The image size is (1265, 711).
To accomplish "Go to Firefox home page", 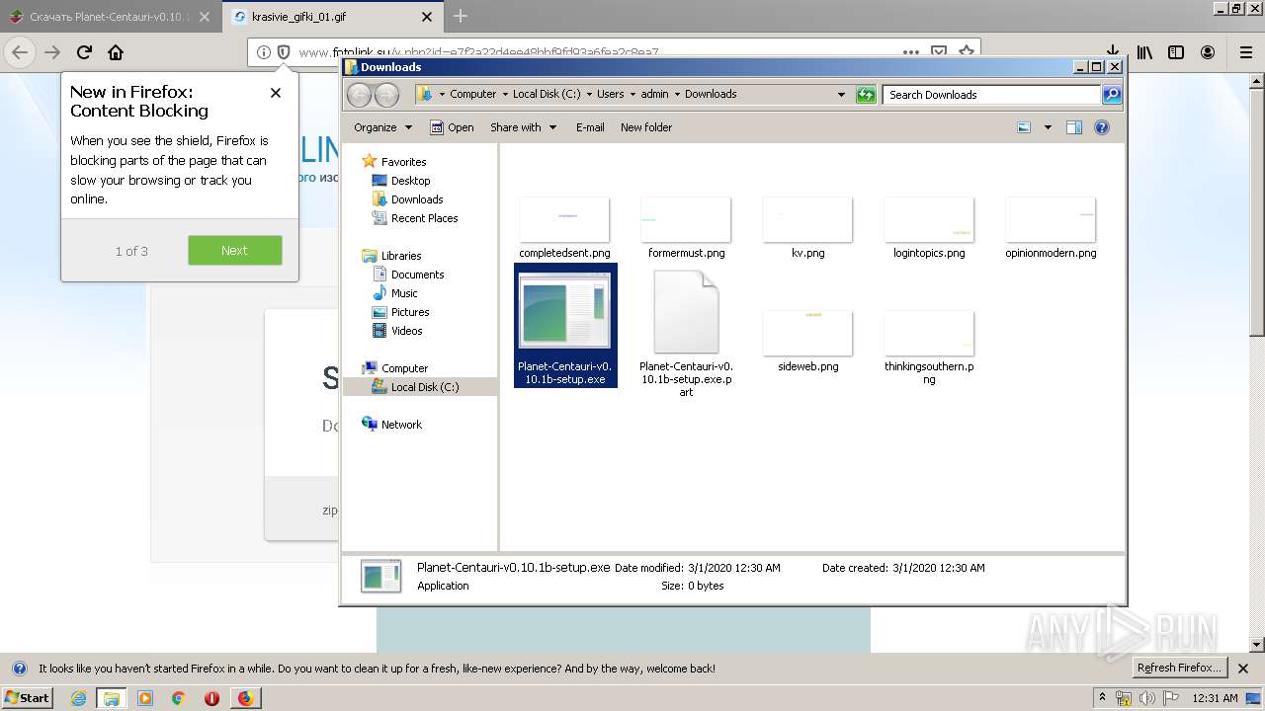I will pos(116,52).
